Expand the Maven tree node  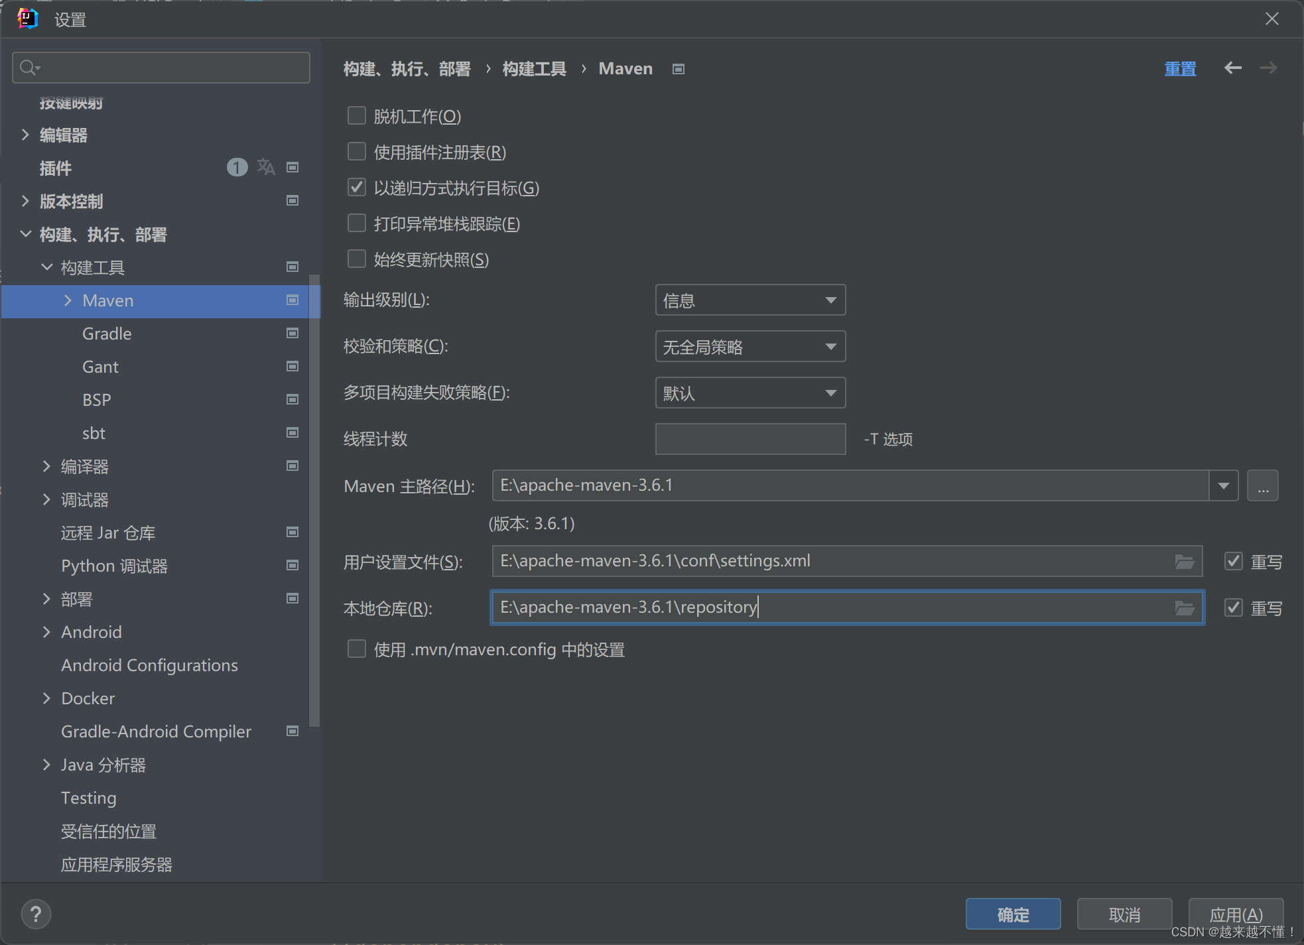coord(68,300)
